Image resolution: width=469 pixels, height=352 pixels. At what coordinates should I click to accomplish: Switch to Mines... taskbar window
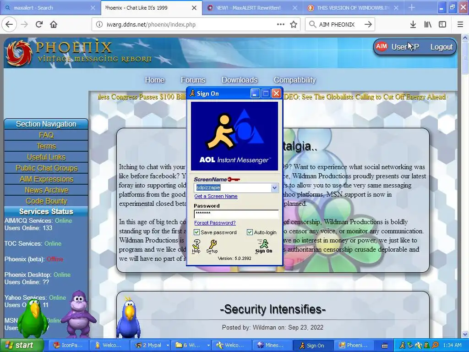click(271, 345)
